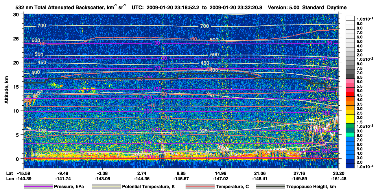Click the 15 altitude tick label

(x=16, y=86)
